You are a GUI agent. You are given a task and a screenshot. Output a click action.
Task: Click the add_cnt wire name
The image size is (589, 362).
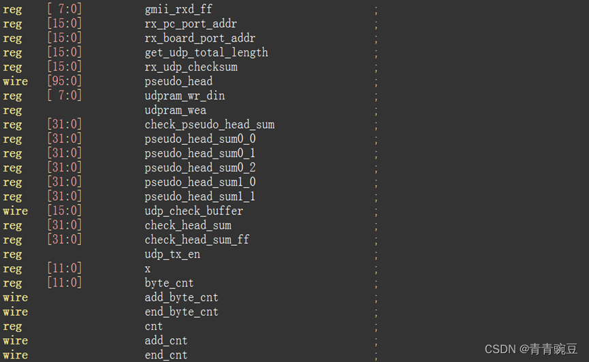coord(166,341)
